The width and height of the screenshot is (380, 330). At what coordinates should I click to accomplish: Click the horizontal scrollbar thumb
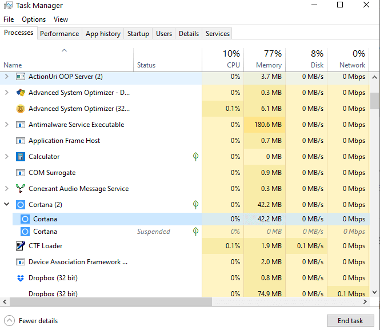coord(111,302)
